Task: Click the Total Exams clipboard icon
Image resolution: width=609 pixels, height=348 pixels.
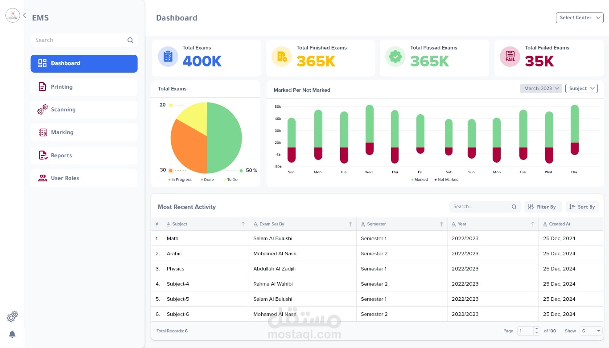Action: [168, 57]
